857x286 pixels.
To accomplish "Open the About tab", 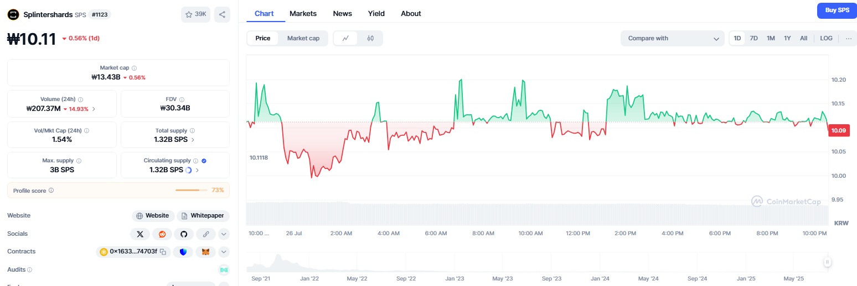I will 411,13.
